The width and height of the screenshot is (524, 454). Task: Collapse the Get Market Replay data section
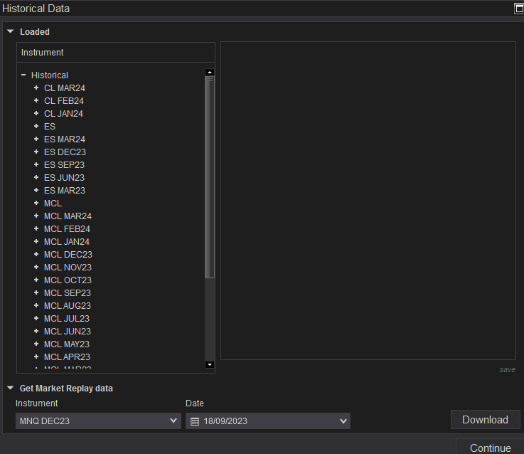click(11, 388)
